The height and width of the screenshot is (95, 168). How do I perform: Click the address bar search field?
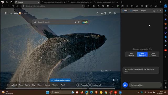(53, 6)
